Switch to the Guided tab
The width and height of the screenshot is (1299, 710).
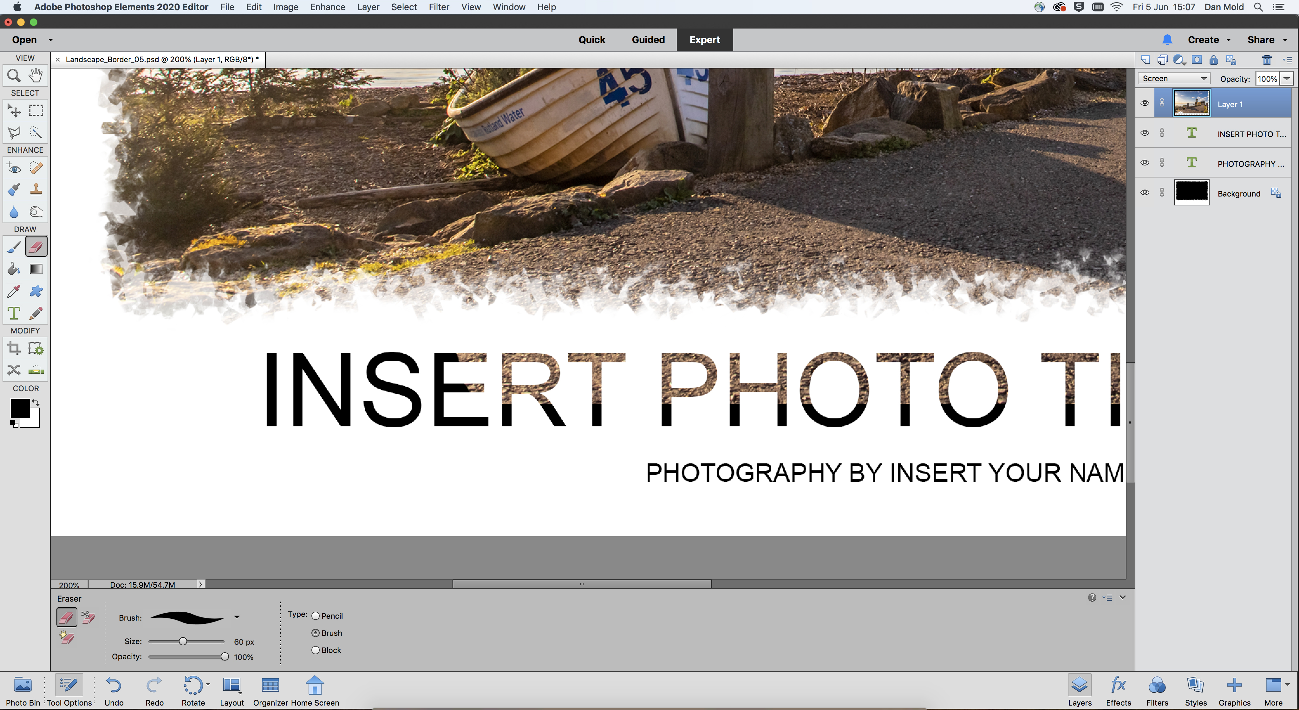click(x=648, y=40)
